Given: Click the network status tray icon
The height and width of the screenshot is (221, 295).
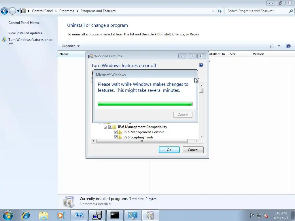Looking at the screenshot, I should pos(259,216).
